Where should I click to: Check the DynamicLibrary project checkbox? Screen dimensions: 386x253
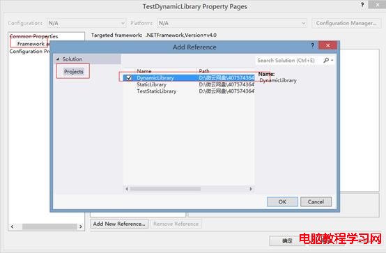129,78
